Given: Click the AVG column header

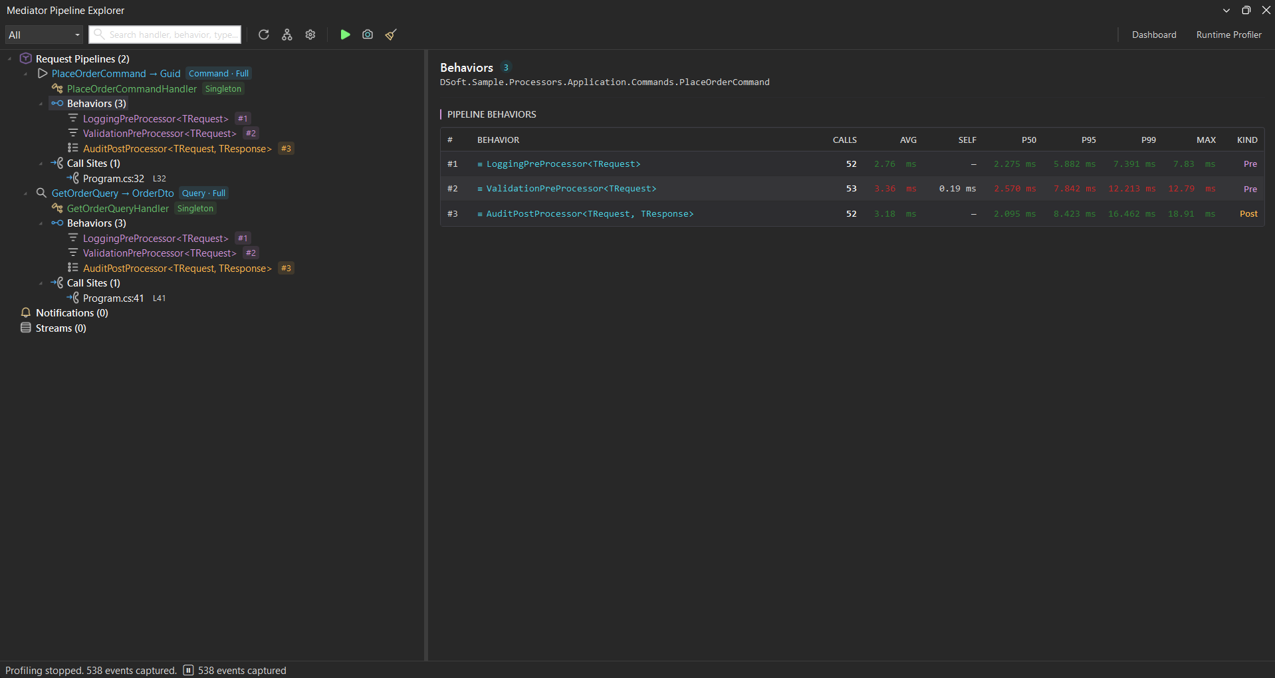Looking at the screenshot, I should [908, 140].
